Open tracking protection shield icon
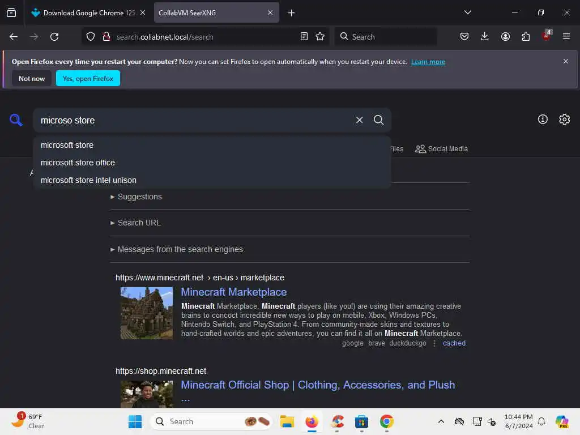This screenshot has width=580, height=435. pyautogui.click(x=91, y=37)
